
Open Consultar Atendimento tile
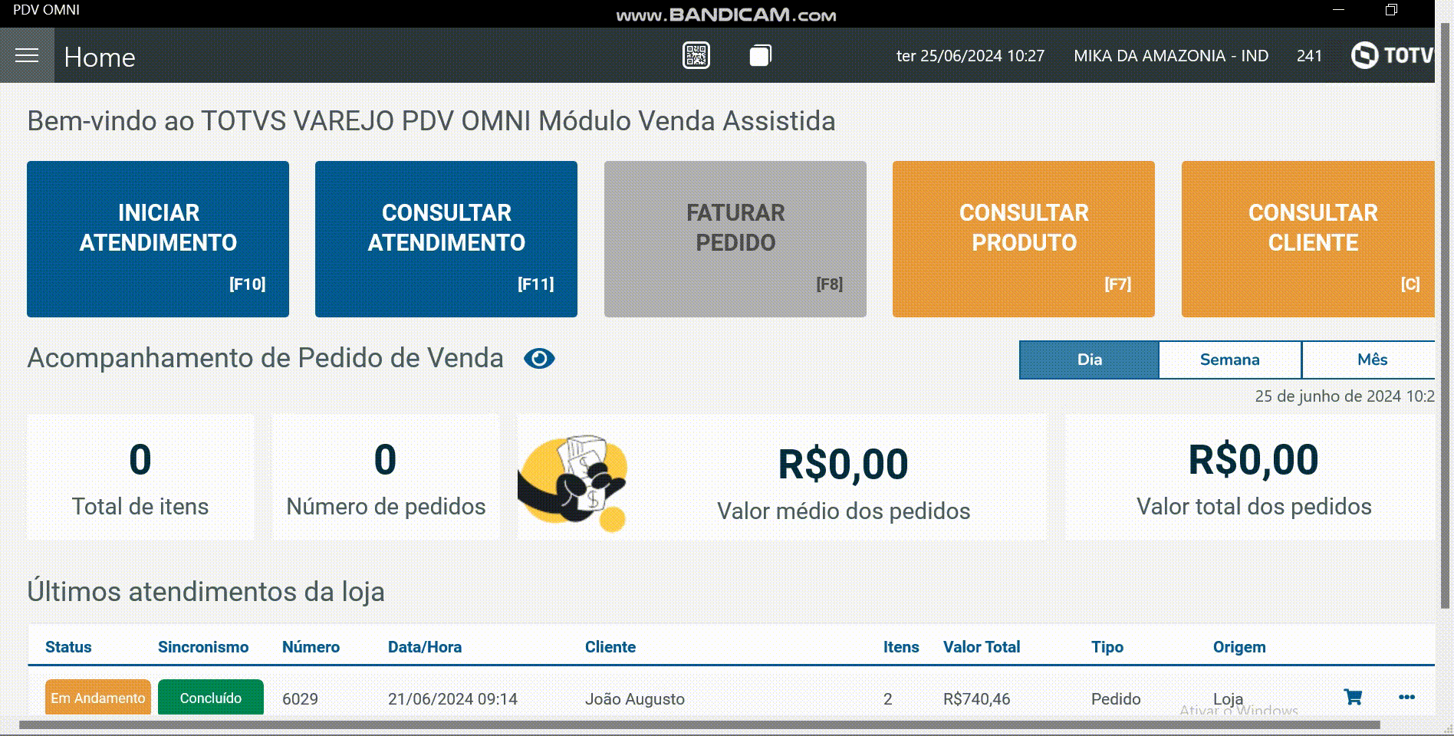tap(446, 239)
